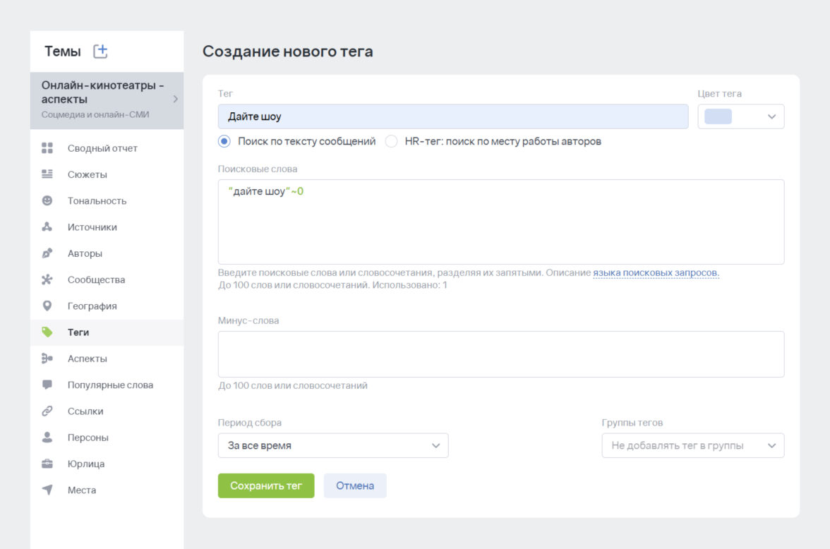Click the Ссылки chain link icon
This screenshot has width=830, height=549.
click(x=47, y=411)
